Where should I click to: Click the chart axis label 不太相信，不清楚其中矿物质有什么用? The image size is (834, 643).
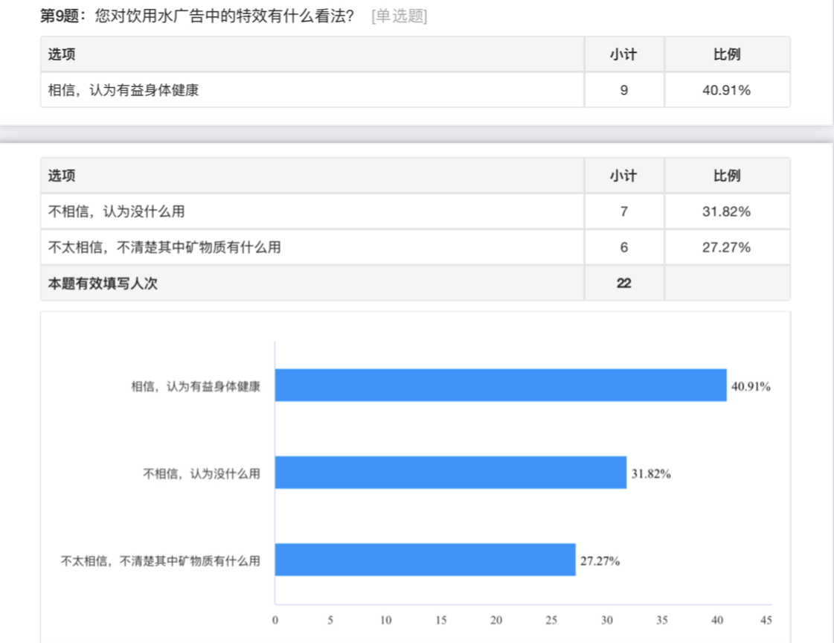coord(160,561)
